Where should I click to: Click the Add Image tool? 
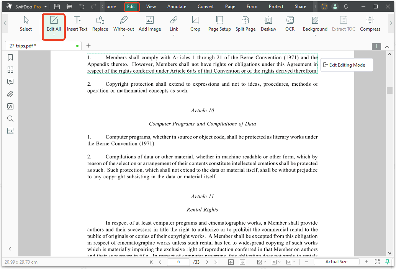[150, 24]
